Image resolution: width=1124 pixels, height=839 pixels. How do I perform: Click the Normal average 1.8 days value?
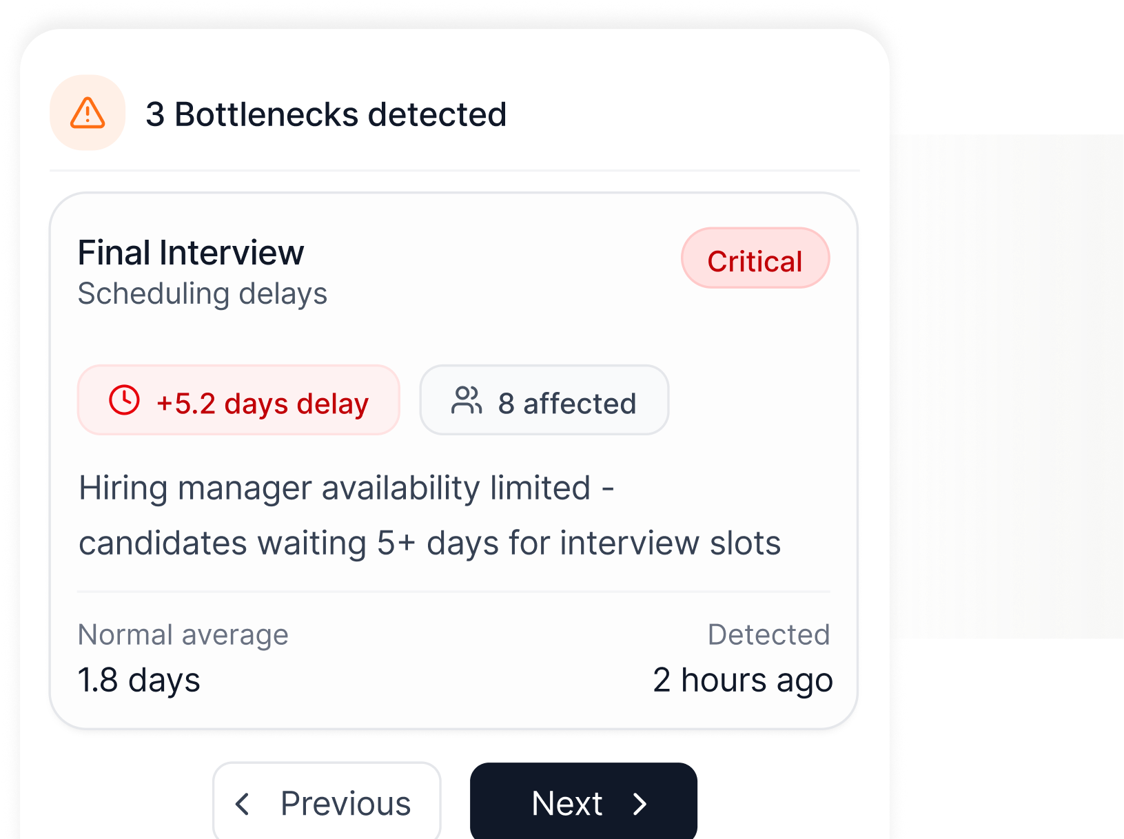[139, 680]
